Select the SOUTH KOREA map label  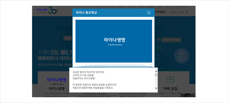171,40
